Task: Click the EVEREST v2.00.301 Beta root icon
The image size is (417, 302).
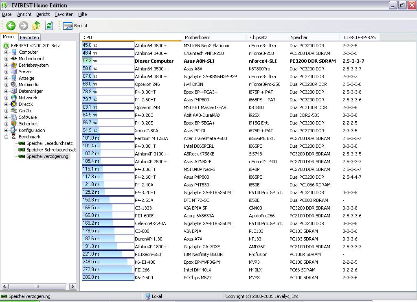Action: (6, 46)
